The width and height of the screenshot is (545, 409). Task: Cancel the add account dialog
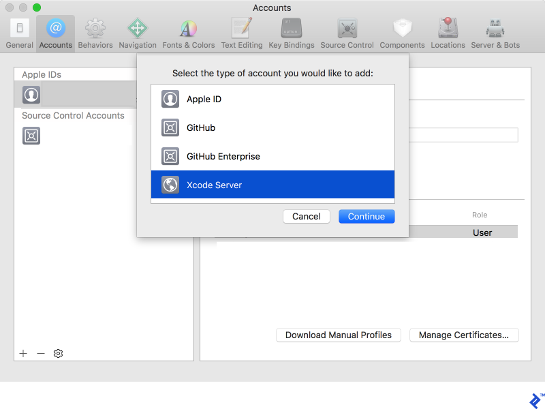tap(306, 216)
